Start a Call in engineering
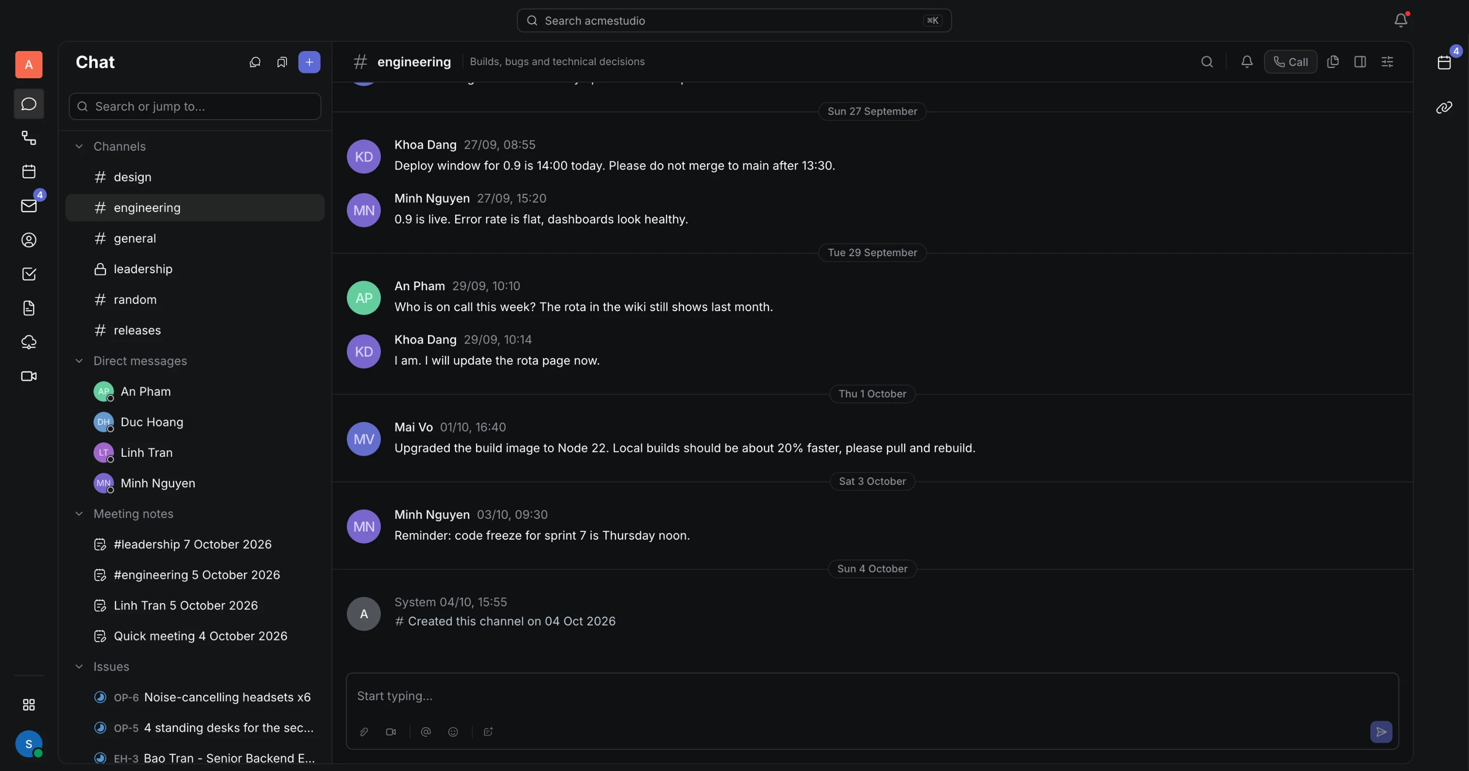 click(1291, 62)
